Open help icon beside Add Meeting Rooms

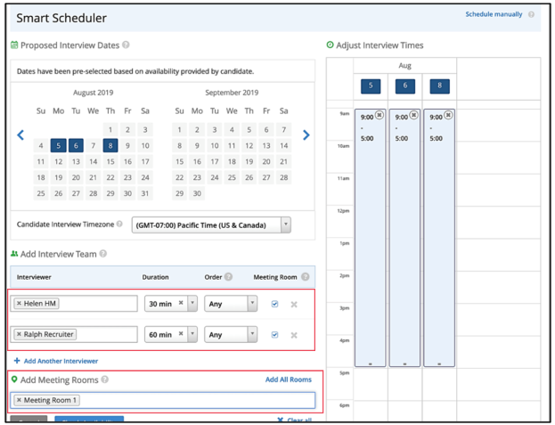tap(105, 380)
